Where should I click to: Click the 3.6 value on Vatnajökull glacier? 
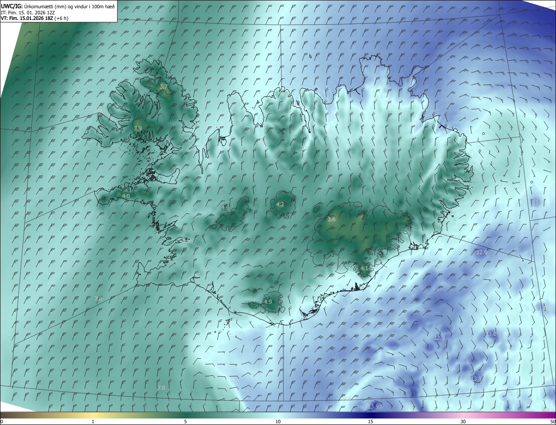pos(331,219)
